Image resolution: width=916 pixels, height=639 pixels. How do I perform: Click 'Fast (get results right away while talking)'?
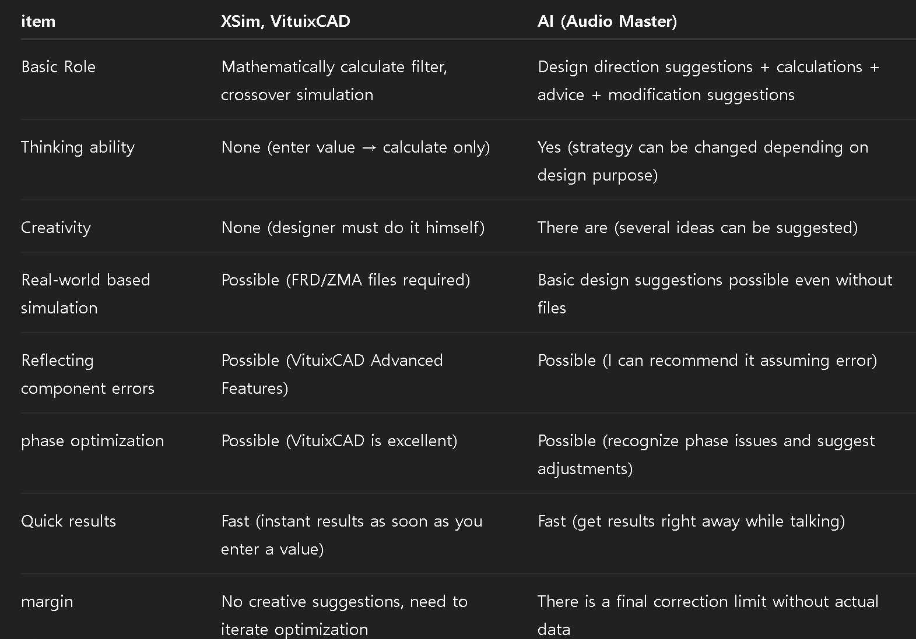(692, 521)
